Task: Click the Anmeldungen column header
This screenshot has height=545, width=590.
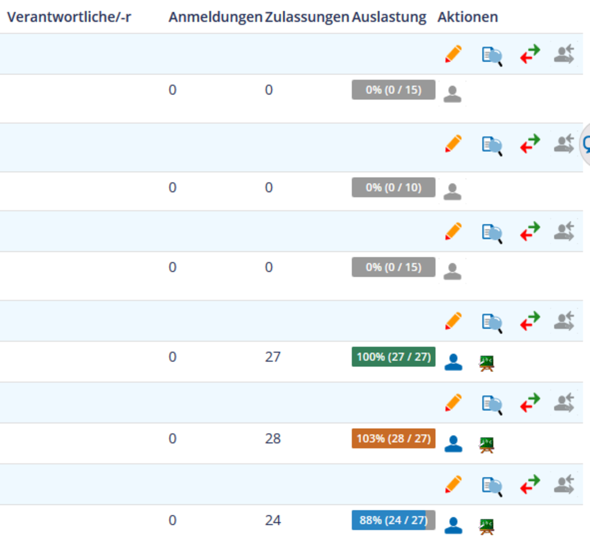Action: click(216, 17)
